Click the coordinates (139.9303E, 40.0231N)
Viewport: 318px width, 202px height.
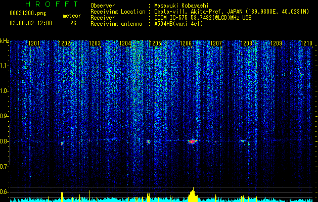[277, 12]
